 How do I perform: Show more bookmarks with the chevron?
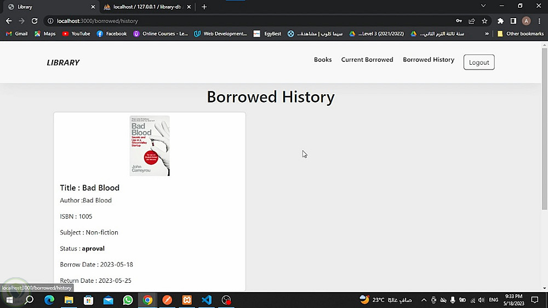(x=487, y=33)
